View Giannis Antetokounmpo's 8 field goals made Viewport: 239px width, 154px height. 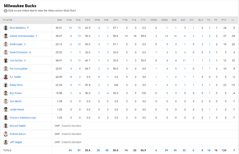(71, 36)
